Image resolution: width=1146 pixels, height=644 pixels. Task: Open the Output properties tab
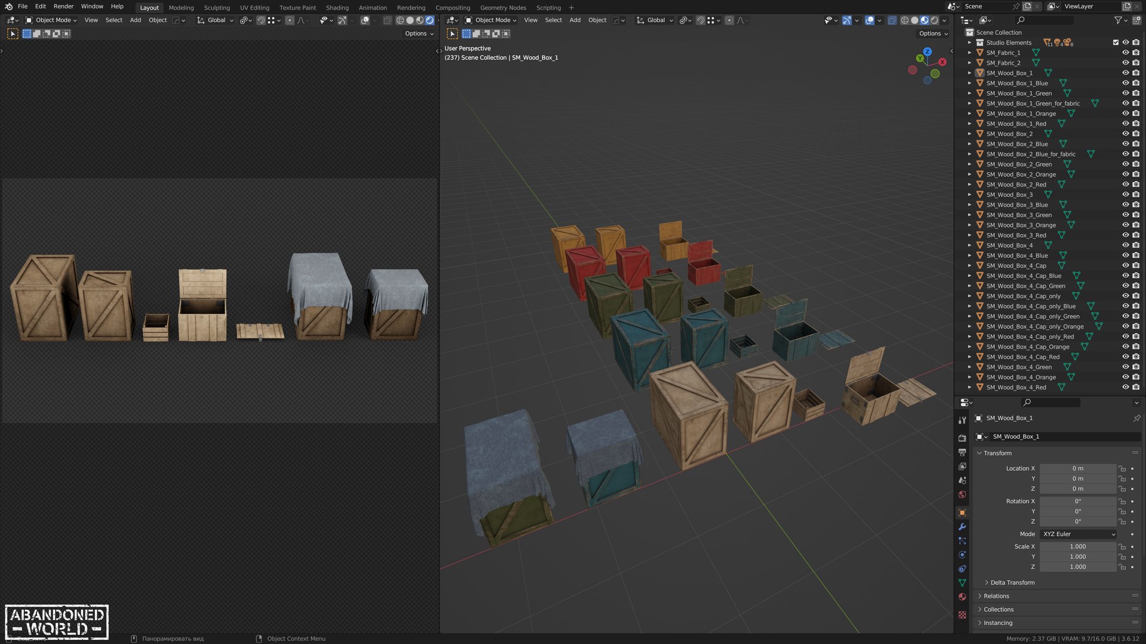[962, 452]
